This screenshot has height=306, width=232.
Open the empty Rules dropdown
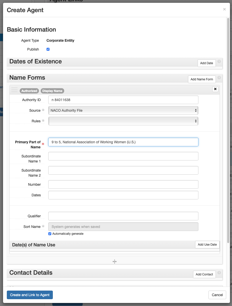pyautogui.click(x=123, y=121)
